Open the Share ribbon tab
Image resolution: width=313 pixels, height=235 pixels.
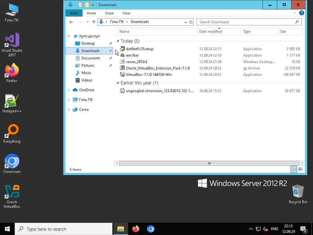(x=109, y=13)
